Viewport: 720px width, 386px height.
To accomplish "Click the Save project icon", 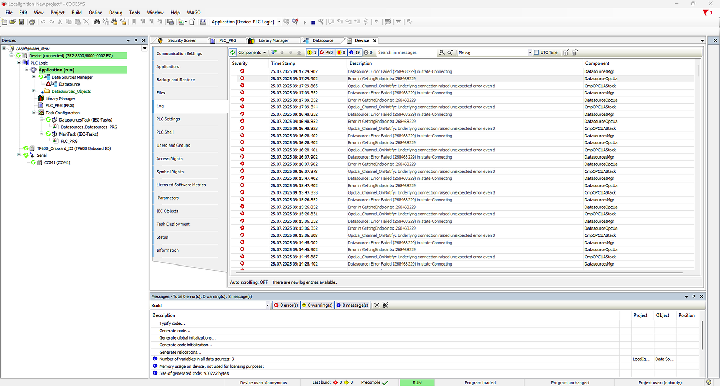I will pyautogui.click(x=21, y=21).
